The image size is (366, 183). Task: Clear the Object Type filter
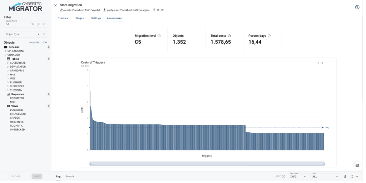click(44, 34)
